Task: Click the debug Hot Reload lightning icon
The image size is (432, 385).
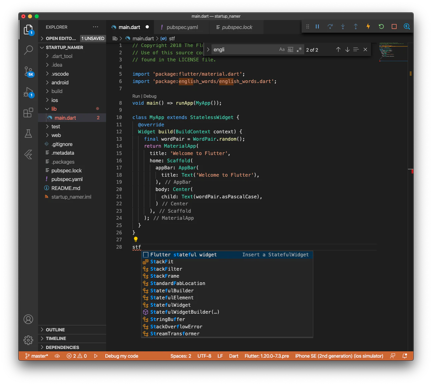Action: 368,26
